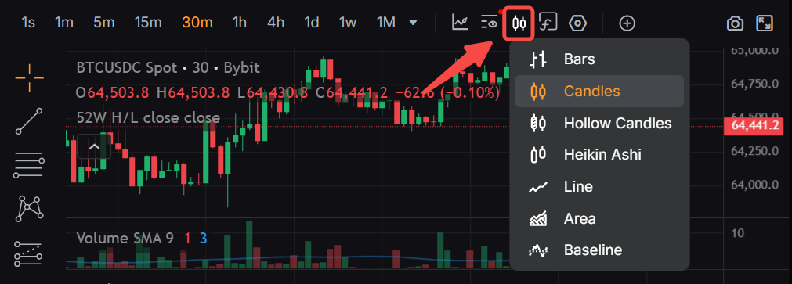Viewport: 792px width, 284px height.
Task: Collapse the indicator legend chevron
Action: click(94, 147)
